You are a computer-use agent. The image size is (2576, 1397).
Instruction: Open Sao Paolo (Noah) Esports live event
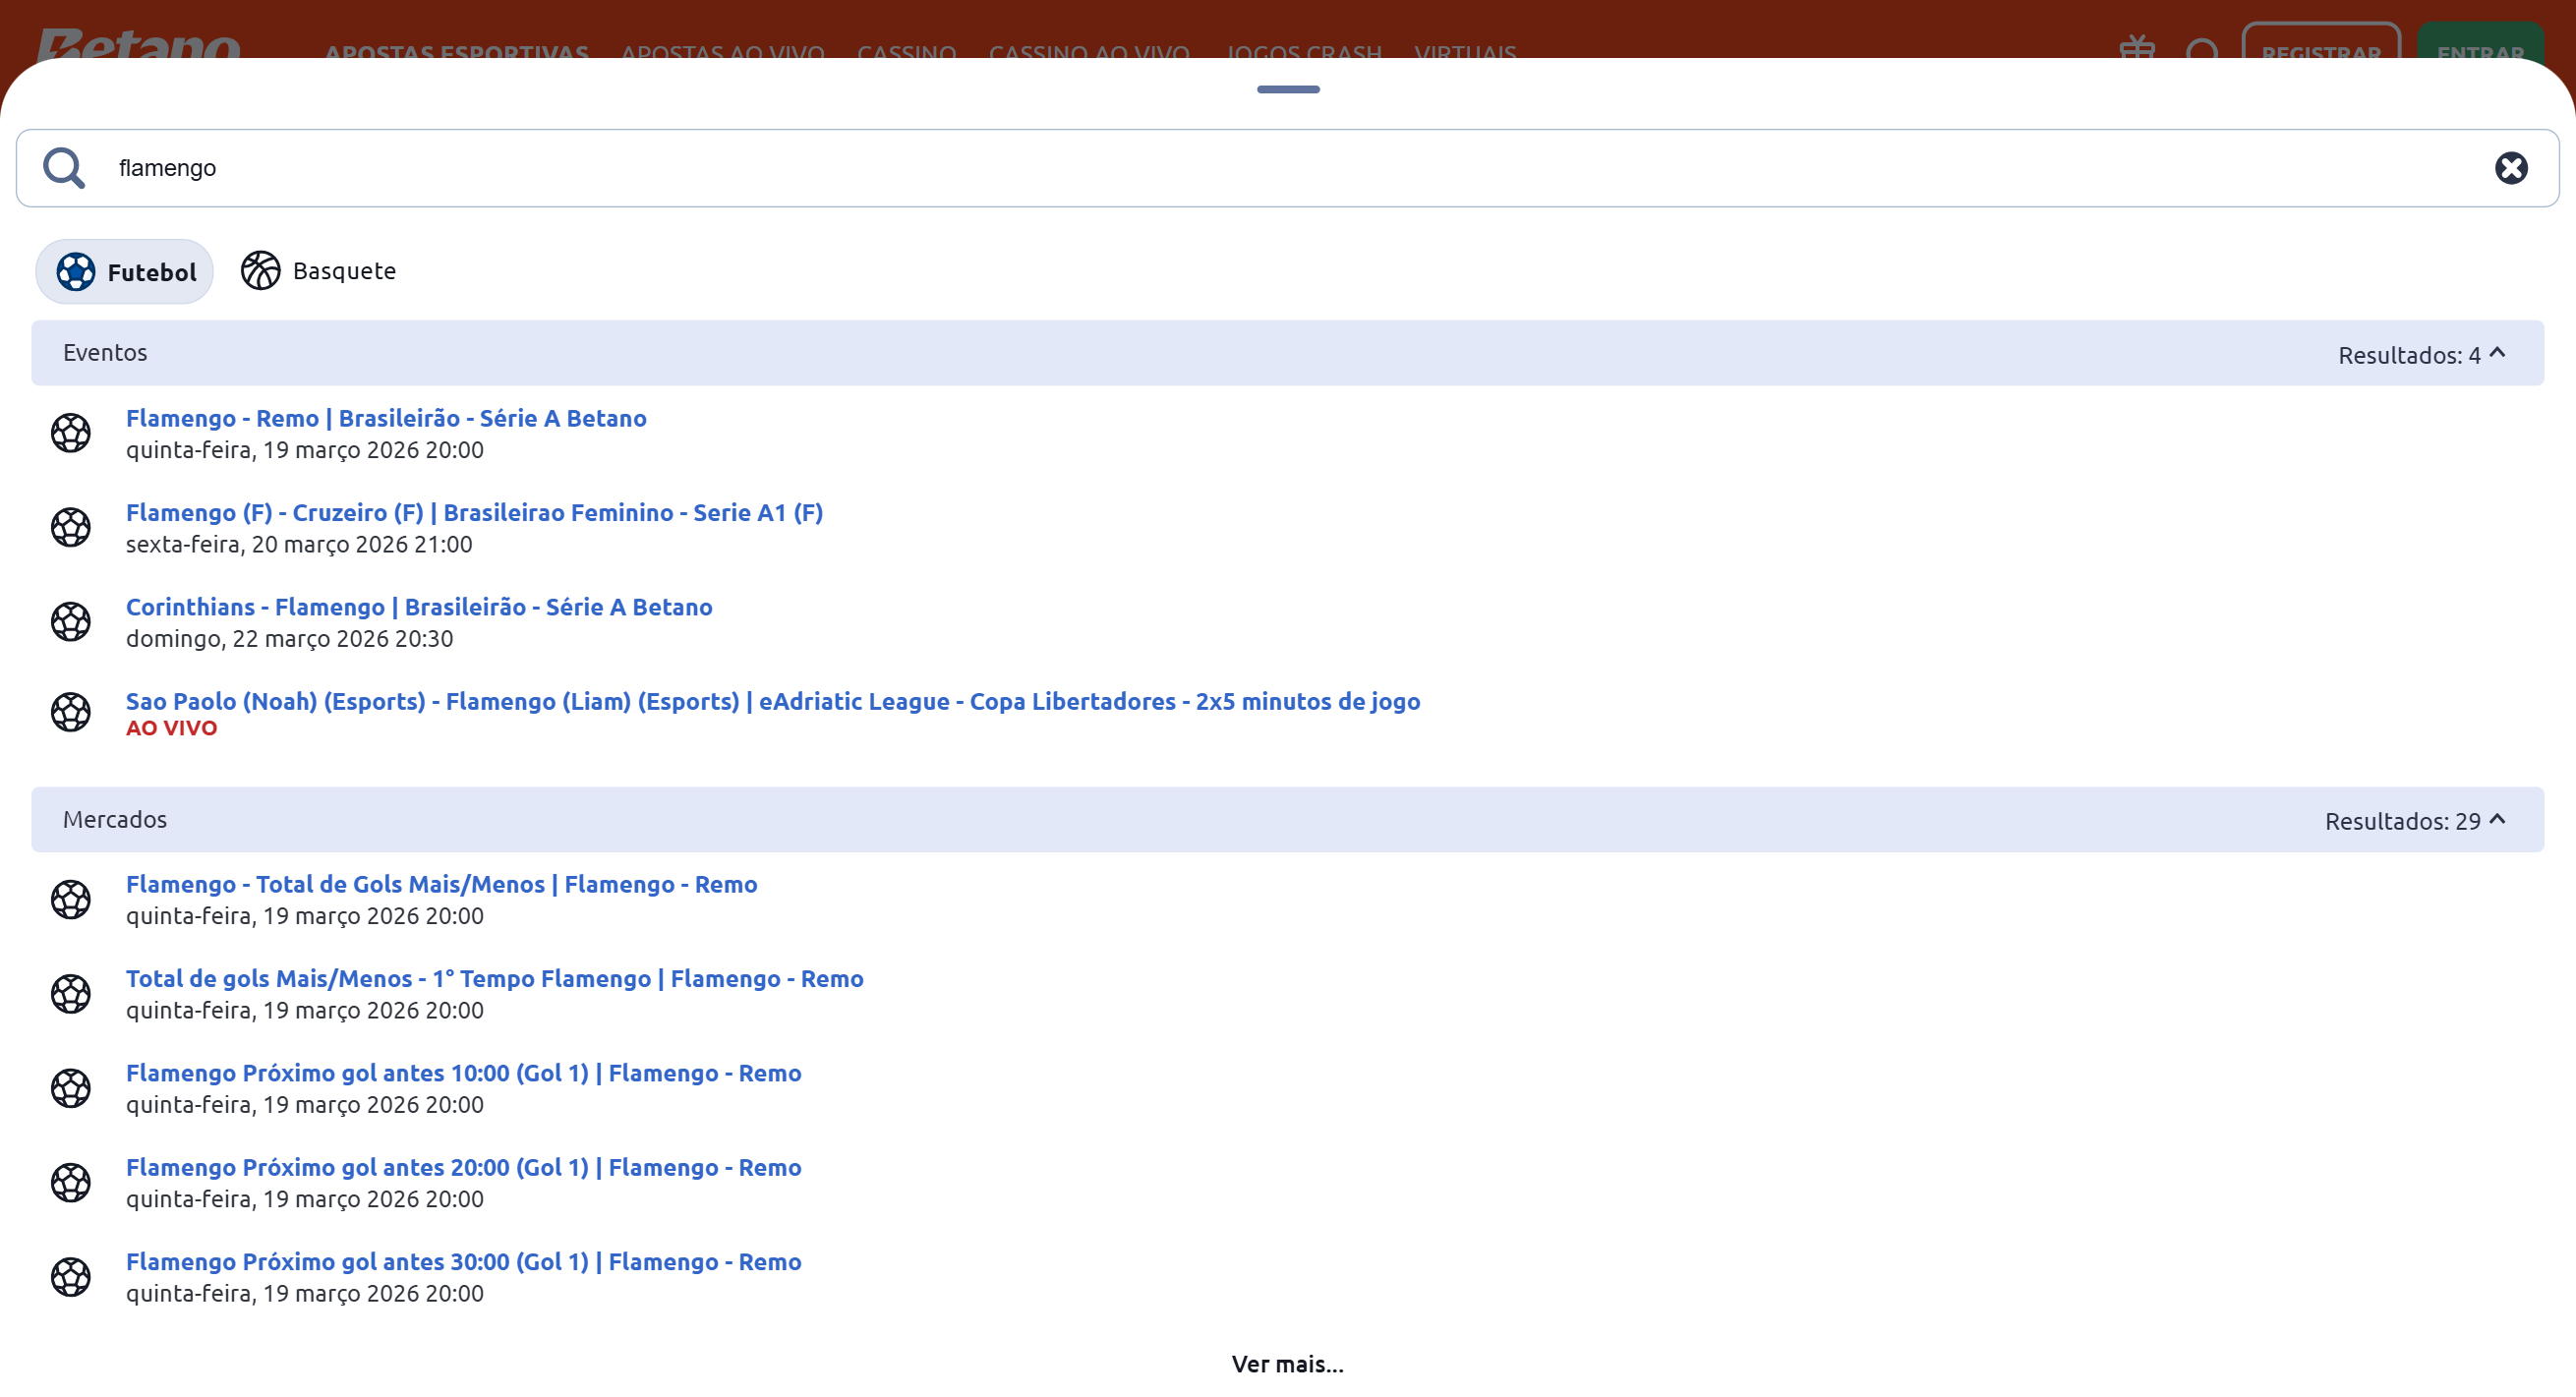click(x=773, y=701)
